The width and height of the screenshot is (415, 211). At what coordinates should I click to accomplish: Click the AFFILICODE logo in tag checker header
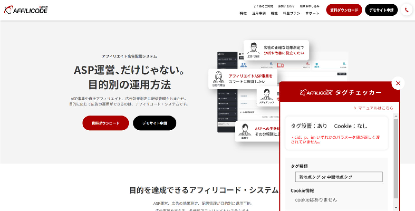click(x=316, y=92)
